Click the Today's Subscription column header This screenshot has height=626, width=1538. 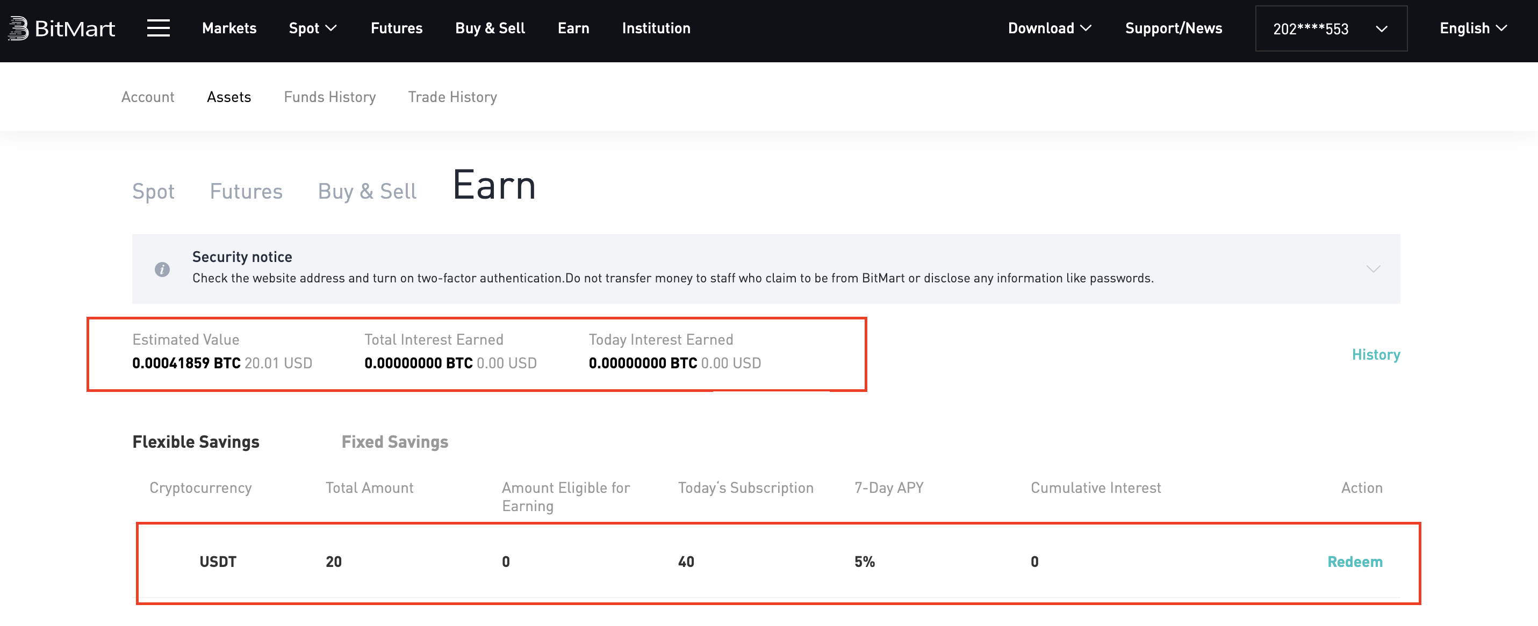(746, 487)
